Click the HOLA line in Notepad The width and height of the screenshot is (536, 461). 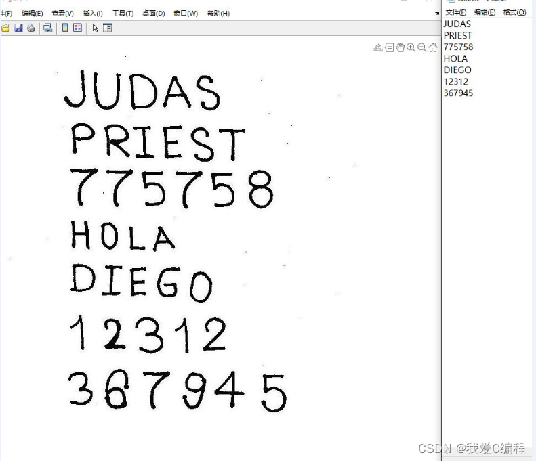[x=455, y=59]
